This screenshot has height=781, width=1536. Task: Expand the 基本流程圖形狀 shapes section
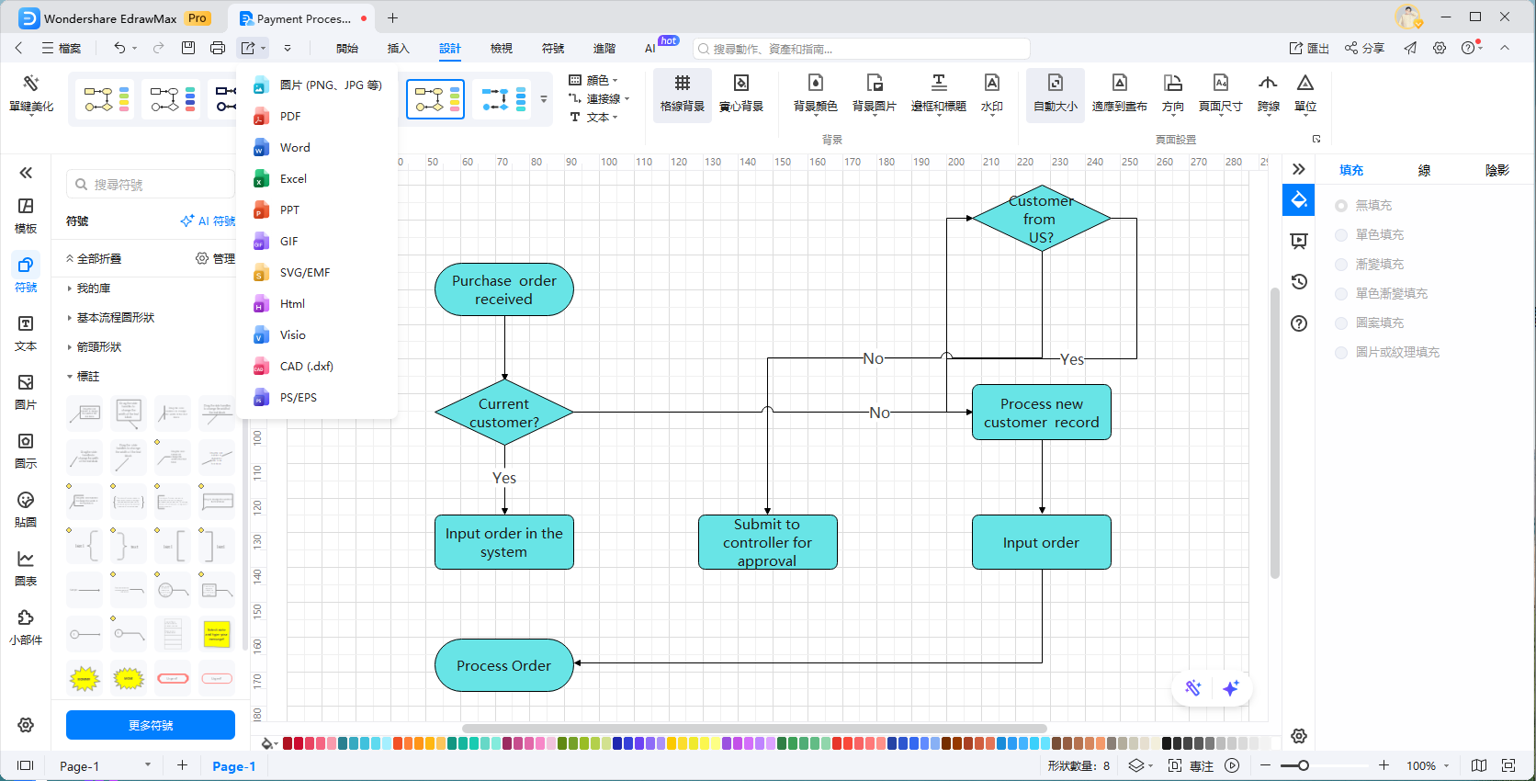point(110,318)
